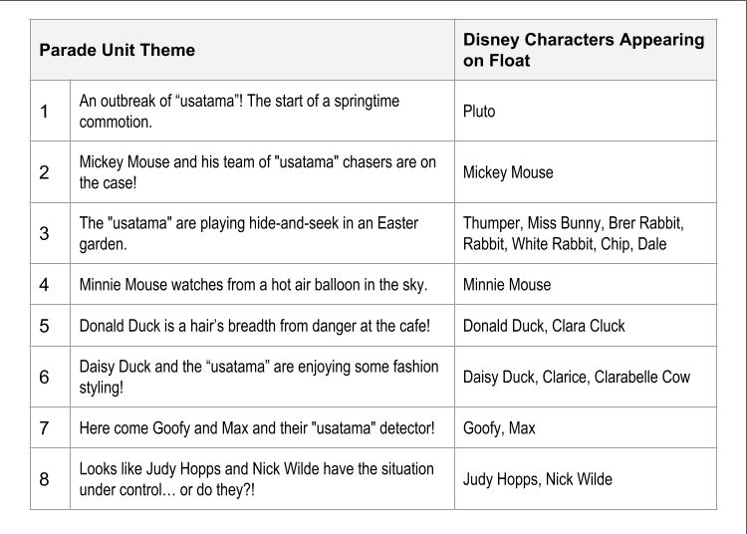
Task: Select the Judy Hopps, Nick Wilde cell
Action: [586, 479]
